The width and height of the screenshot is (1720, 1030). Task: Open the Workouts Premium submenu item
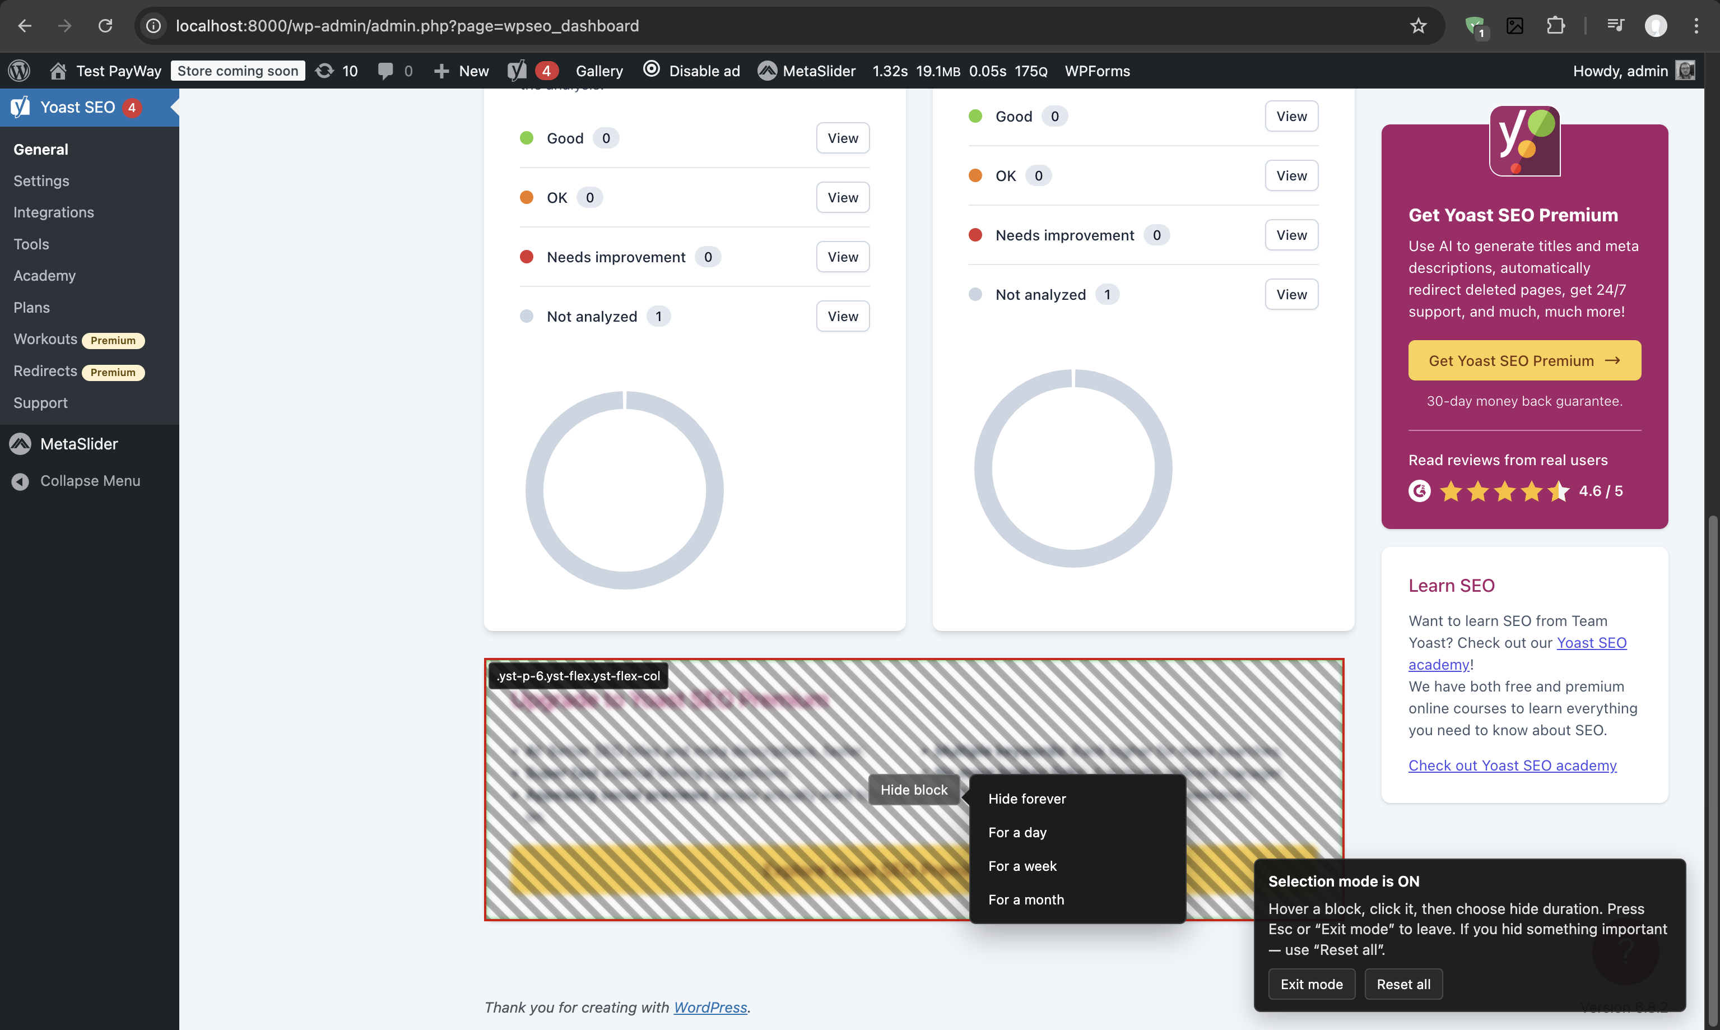click(x=79, y=340)
